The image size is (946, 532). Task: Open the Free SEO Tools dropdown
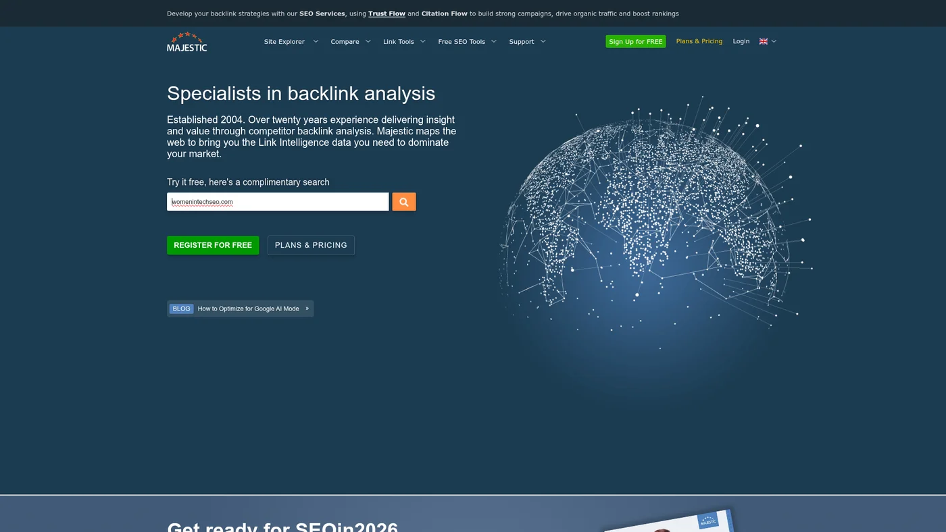[493, 41]
